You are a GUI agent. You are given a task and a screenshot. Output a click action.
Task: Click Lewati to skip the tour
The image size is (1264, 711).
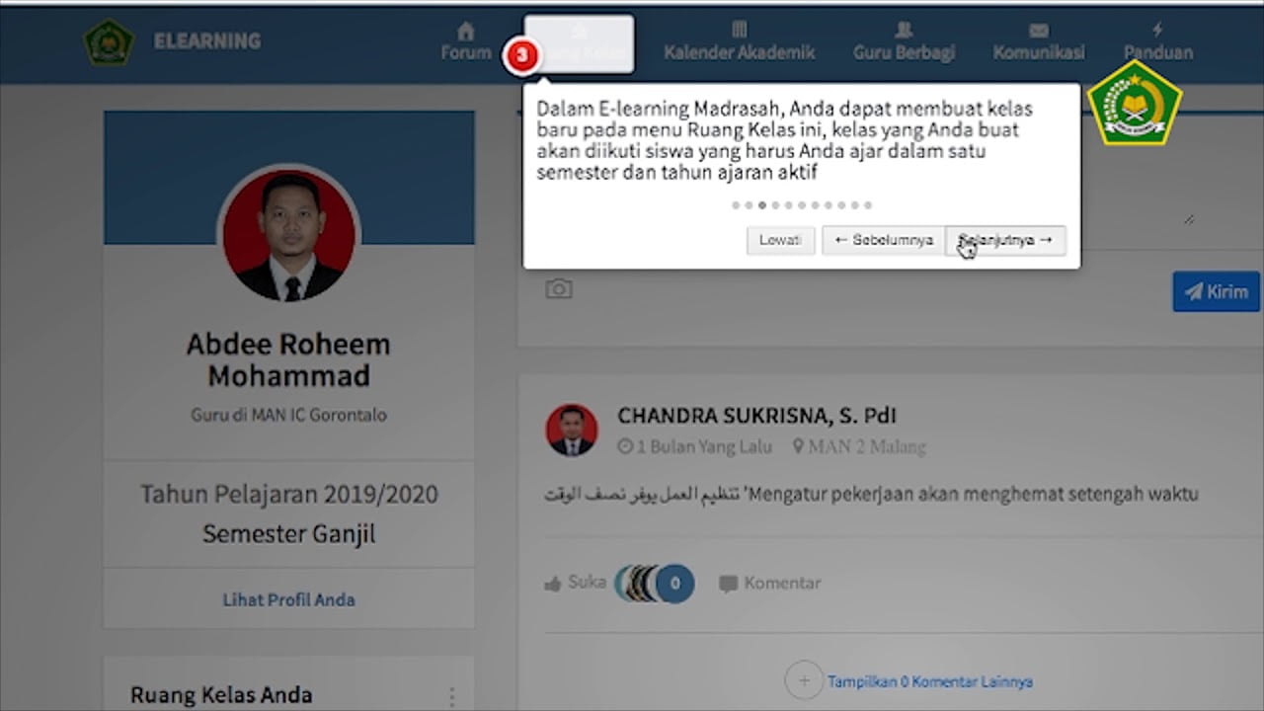coord(780,240)
